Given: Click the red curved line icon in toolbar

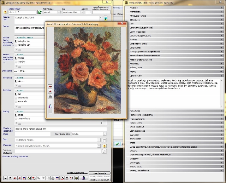Looking at the screenshot, I should coord(62,178).
